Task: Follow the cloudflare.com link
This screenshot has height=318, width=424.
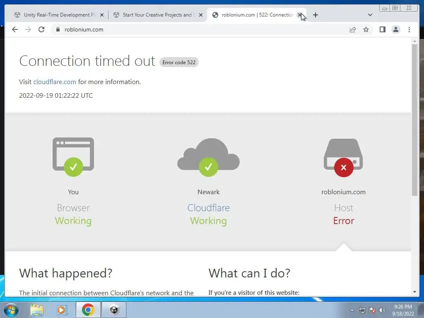Action: tap(55, 82)
